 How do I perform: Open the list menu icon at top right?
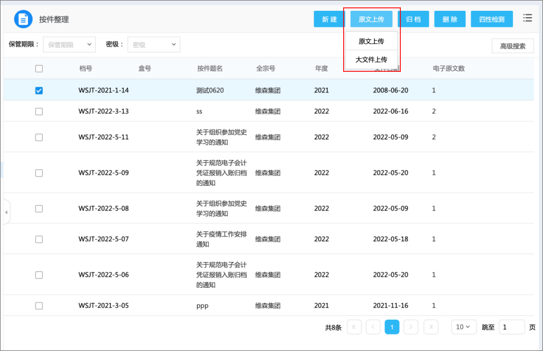[x=528, y=19]
